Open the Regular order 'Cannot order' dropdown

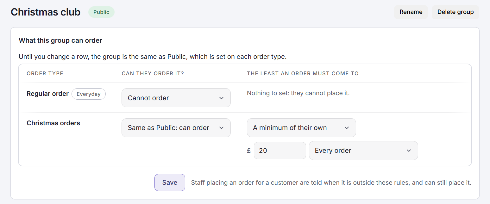coord(176,98)
